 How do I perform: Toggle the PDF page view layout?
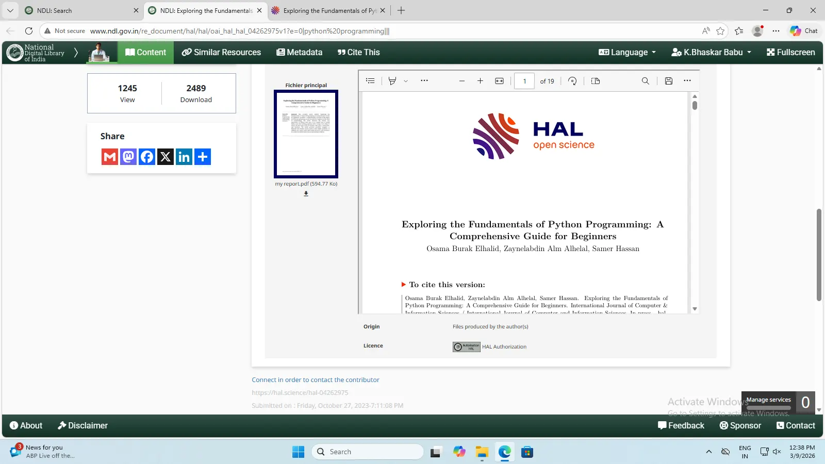coord(596,81)
